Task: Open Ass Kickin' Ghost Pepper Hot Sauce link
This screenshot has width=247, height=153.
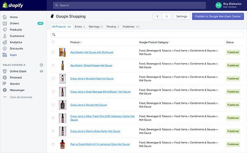Action: 91,66
